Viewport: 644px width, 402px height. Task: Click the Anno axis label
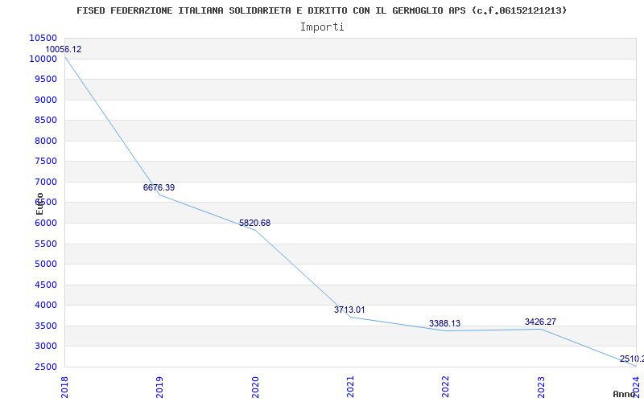[625, 394]
